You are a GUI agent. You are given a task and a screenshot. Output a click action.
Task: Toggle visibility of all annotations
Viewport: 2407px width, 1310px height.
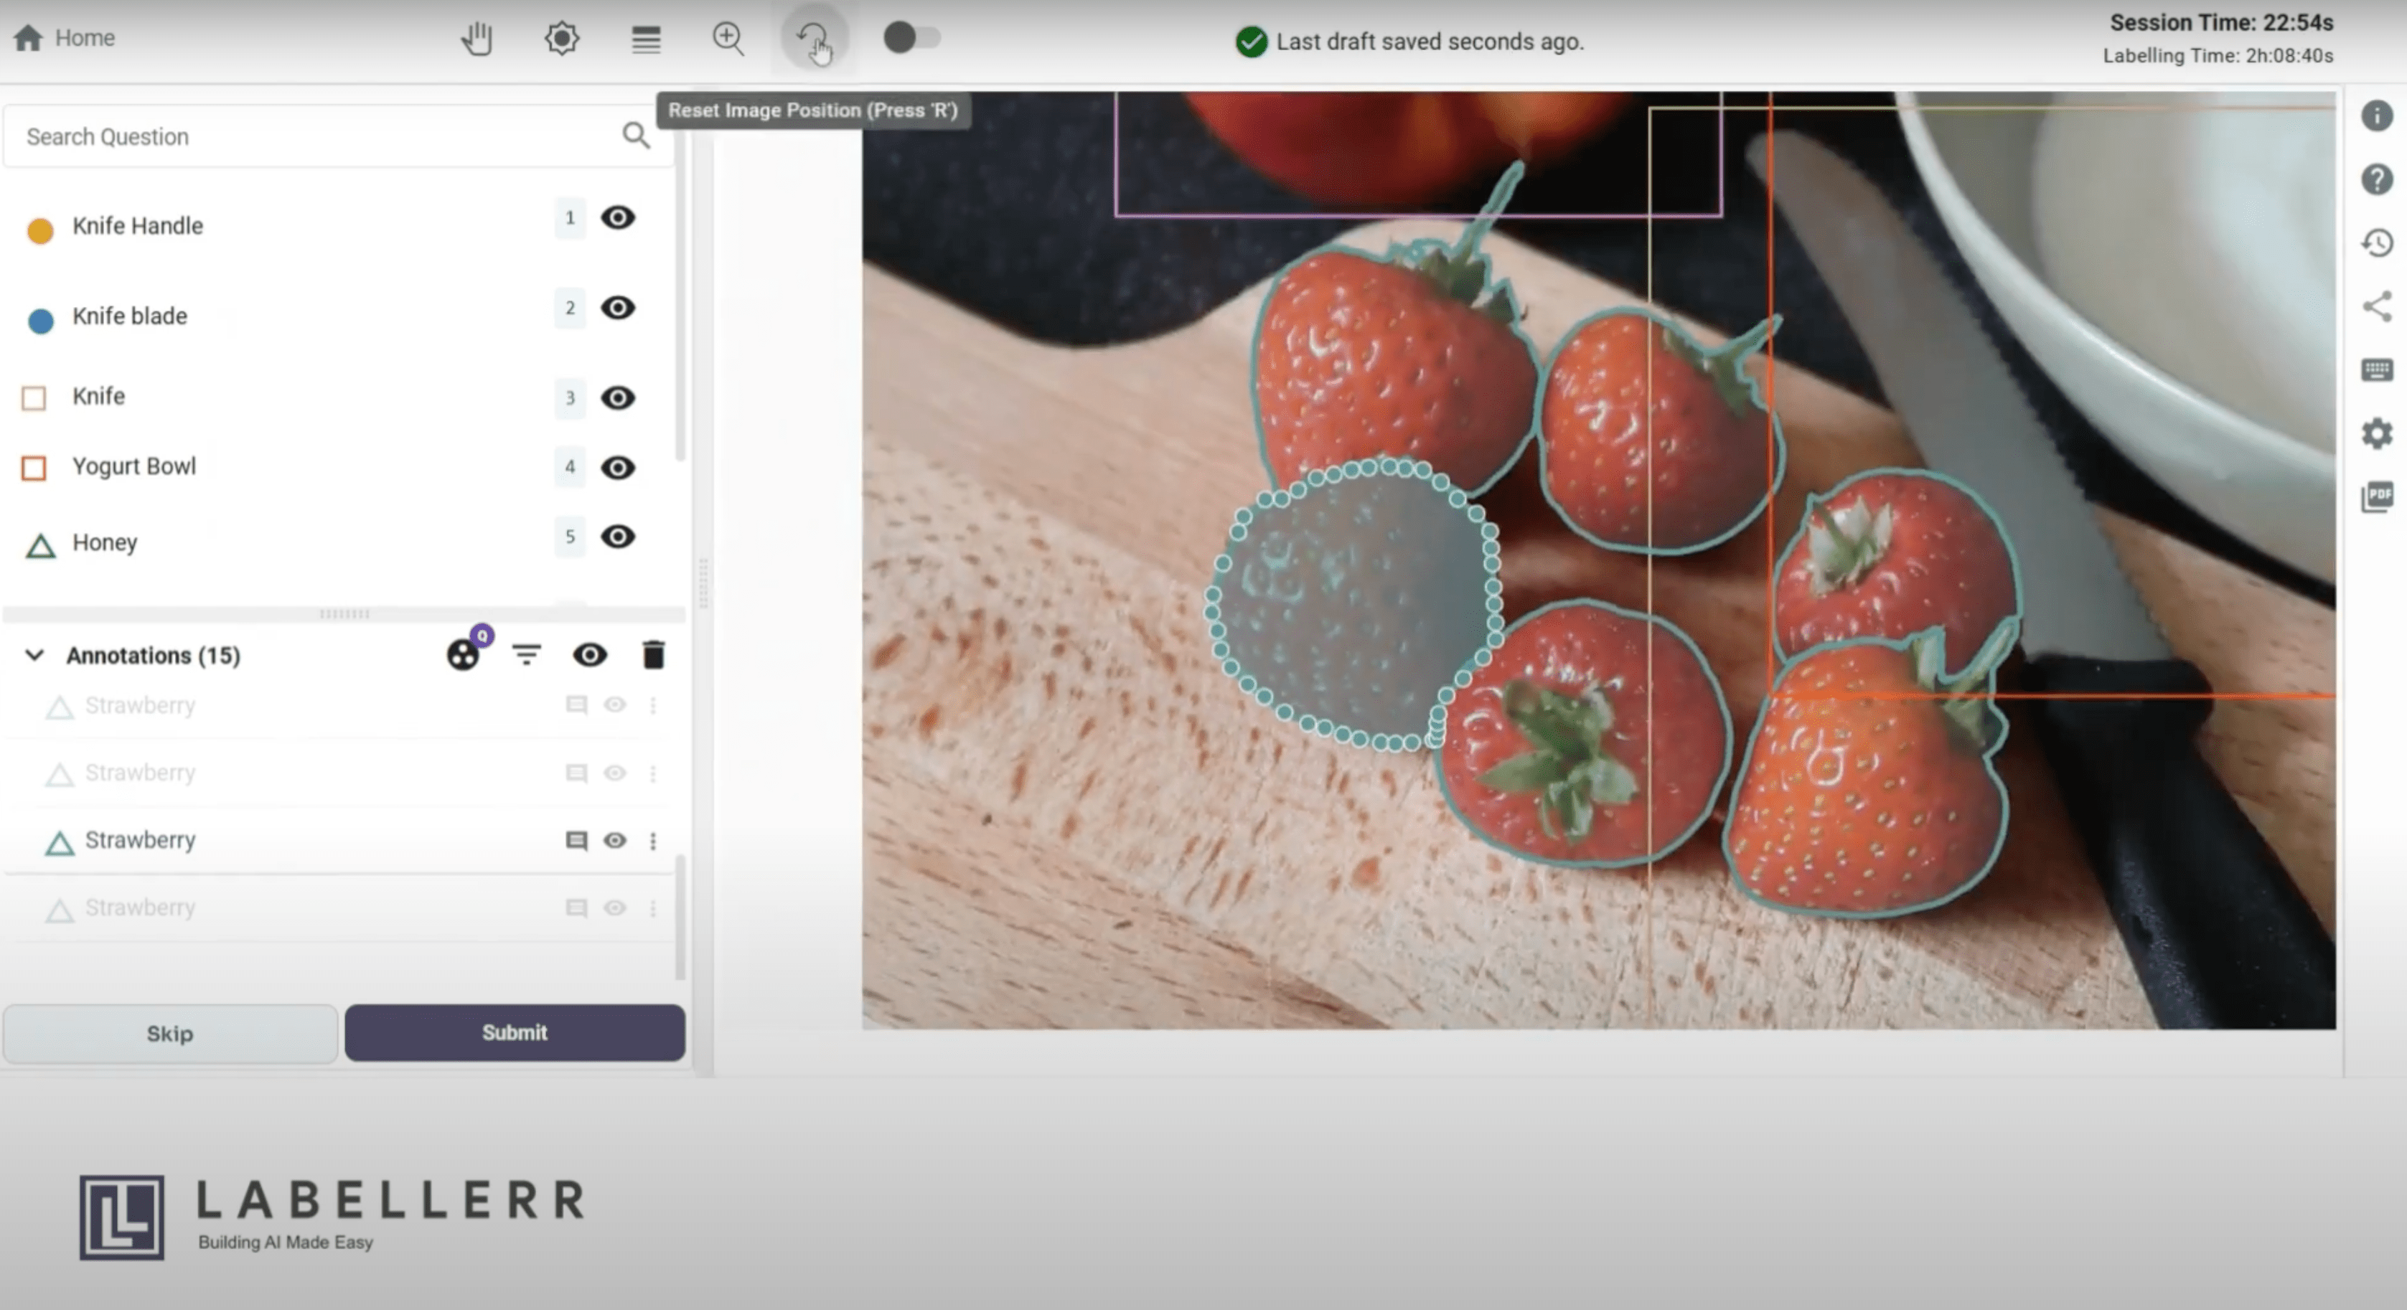(590, 655)
